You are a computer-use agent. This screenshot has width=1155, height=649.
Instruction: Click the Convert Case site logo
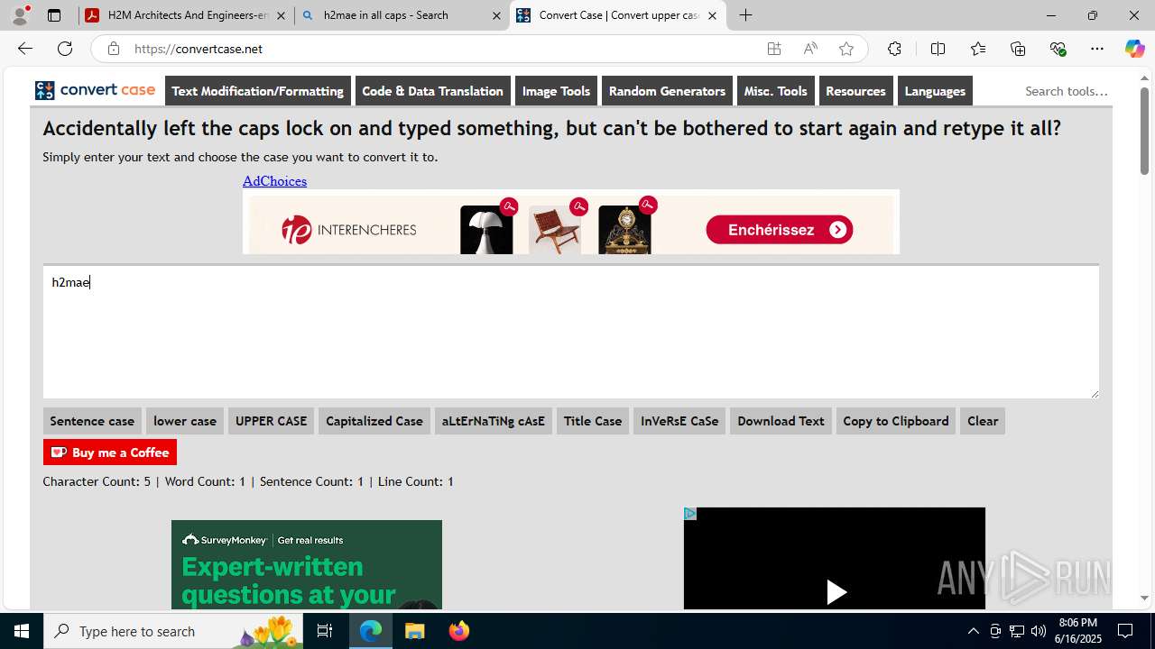coord(96,90)
